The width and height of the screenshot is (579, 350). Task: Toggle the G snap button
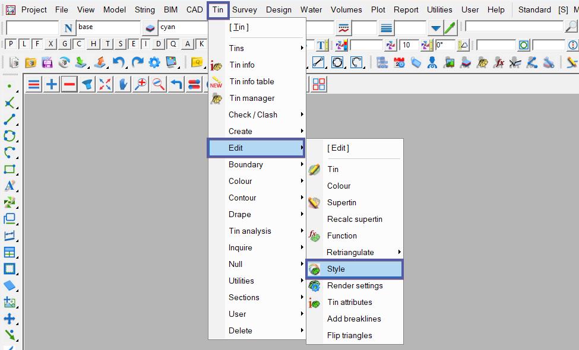(x=65, y=44)
